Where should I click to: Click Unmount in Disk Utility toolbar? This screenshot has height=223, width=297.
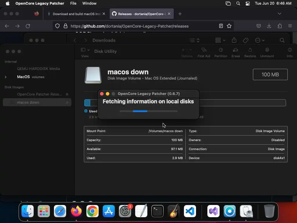coord(267,53)
